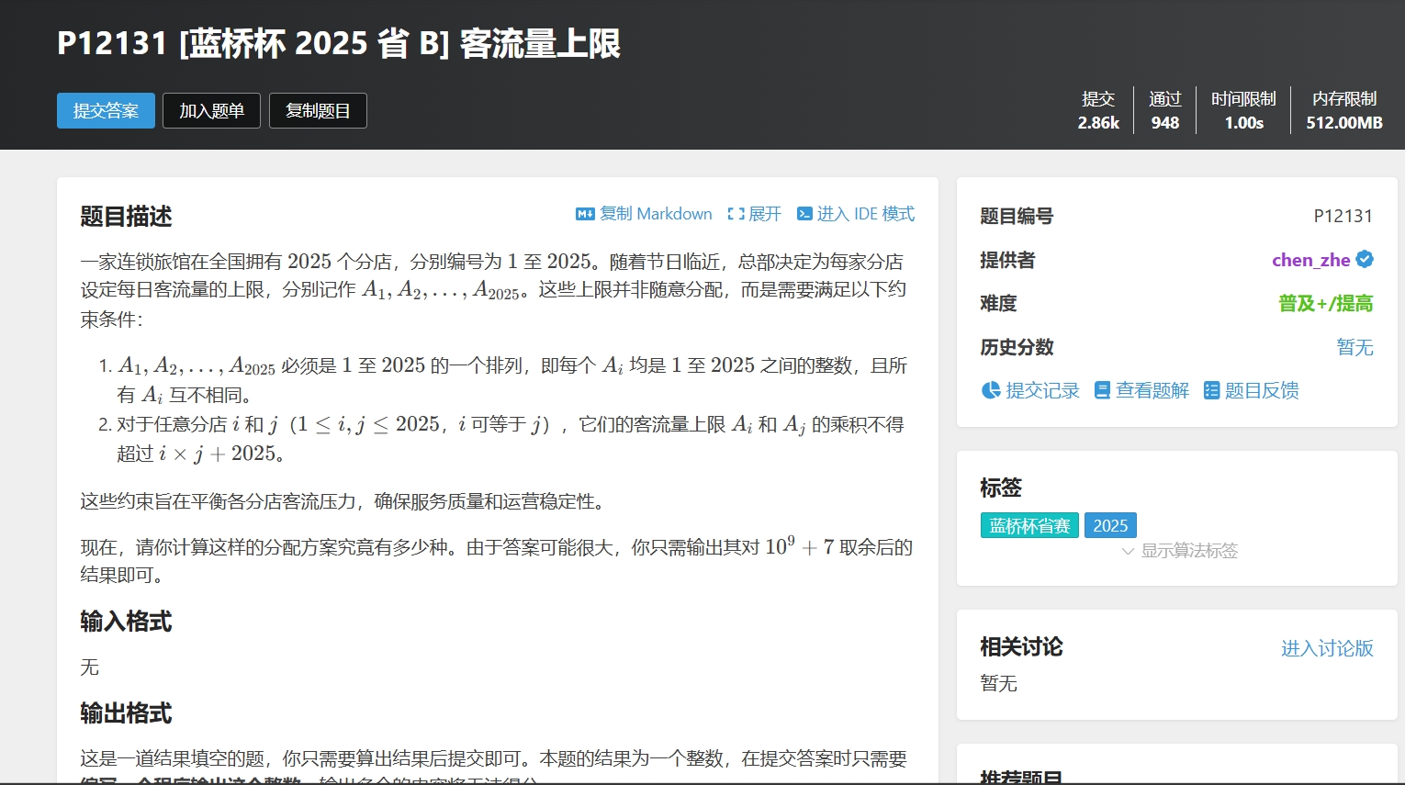The width and height of the screenshot is (1405, 785).
Task: Click the verified badge next to chen_zhe
Action: (x=1365, y=260)
